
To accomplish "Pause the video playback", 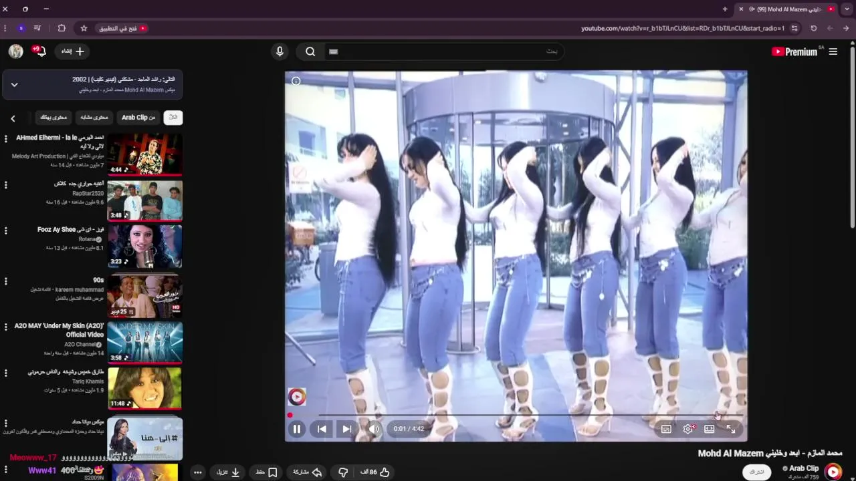I will 297,429.
